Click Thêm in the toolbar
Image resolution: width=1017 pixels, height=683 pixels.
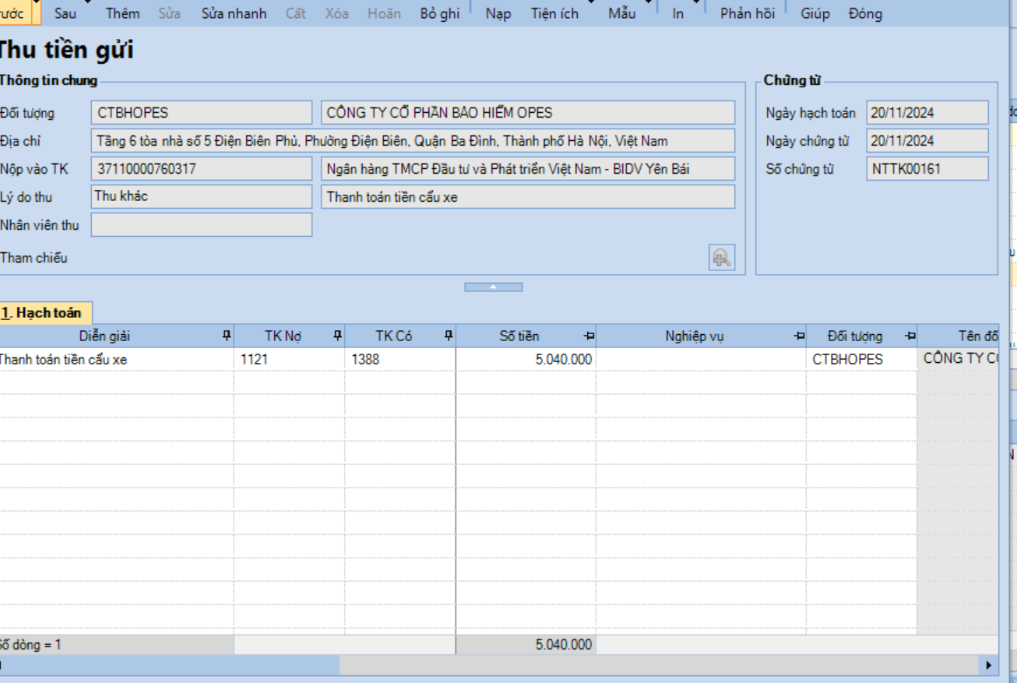(x=122, y=13)
